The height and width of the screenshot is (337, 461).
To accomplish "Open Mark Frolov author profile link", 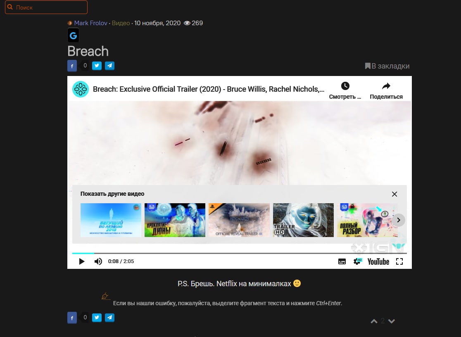I will pos(90,23).
